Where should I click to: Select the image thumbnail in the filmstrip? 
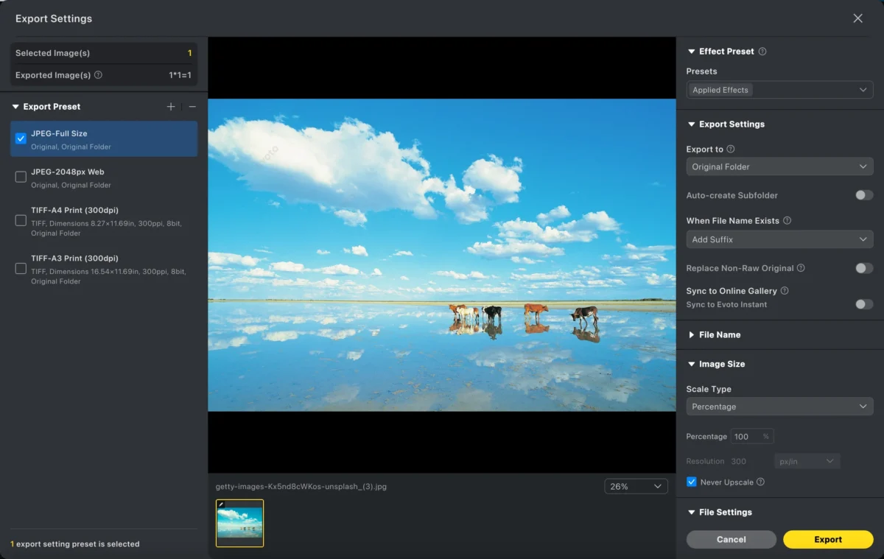tap(239, 523)
